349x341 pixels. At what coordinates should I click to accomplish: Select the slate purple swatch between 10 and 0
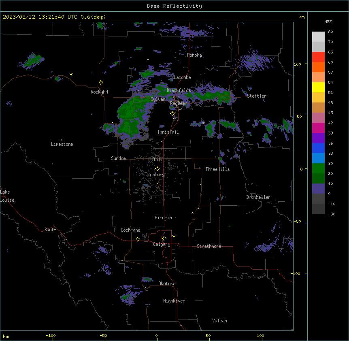point(318,189)
